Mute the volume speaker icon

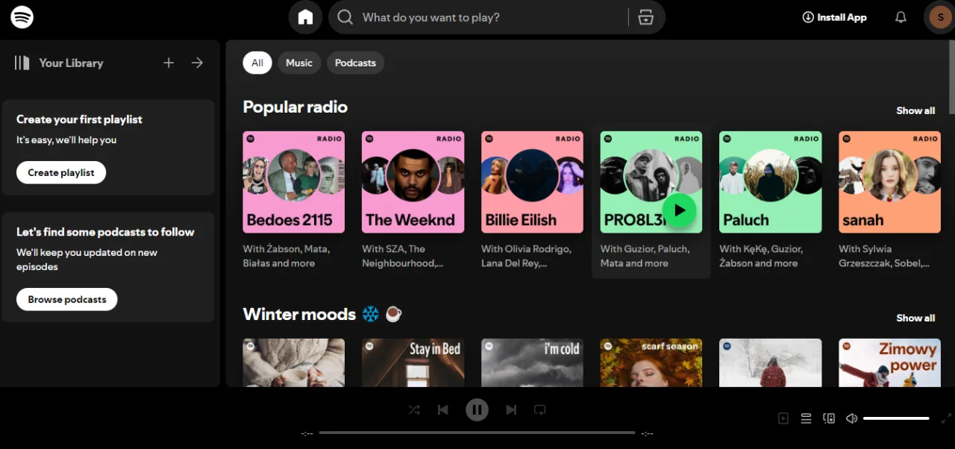click(x=851, y=418)
